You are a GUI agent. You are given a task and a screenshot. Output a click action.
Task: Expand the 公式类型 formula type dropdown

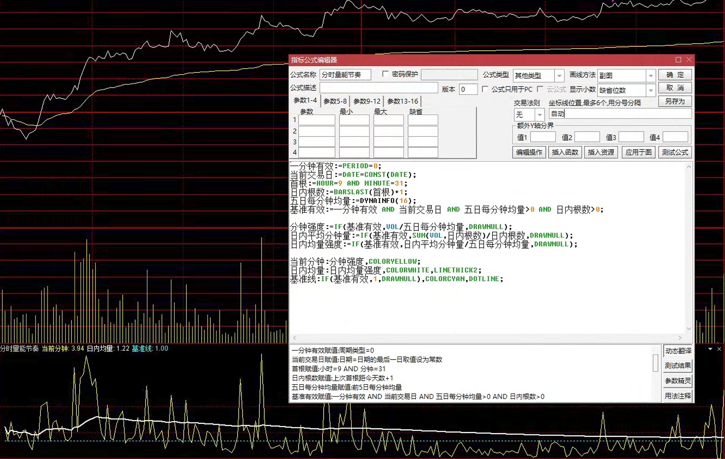(x=559, y=75)
